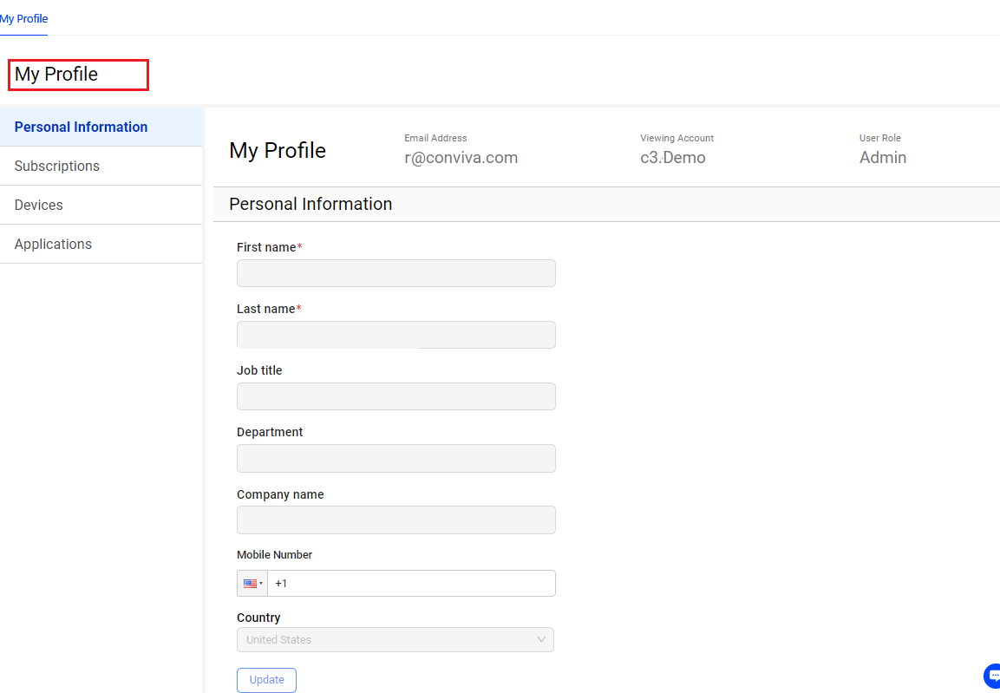Image resolution: width=1000 pixels, height=693 pixels.
Task: Open the Subscriptions section in sidebar
Action: (x=57, y=166)
